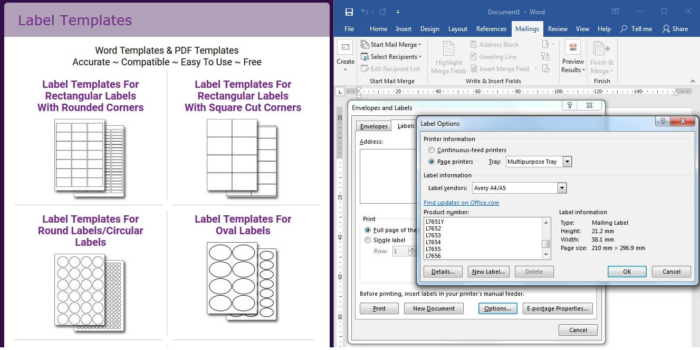Click Cancel in the Label Options dialog

coord(672,272)
